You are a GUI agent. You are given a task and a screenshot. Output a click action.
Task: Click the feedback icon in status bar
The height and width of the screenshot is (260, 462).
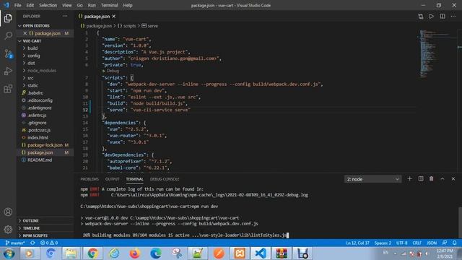tap(445, 243)
